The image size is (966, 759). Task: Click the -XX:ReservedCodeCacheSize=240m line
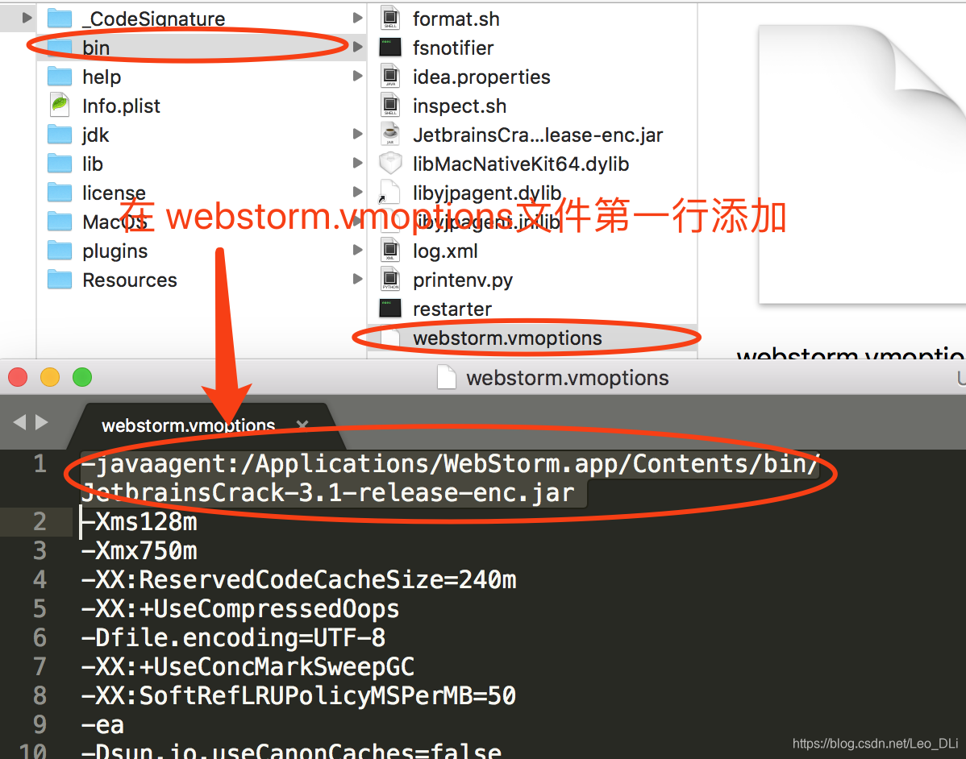pos(299,579)
